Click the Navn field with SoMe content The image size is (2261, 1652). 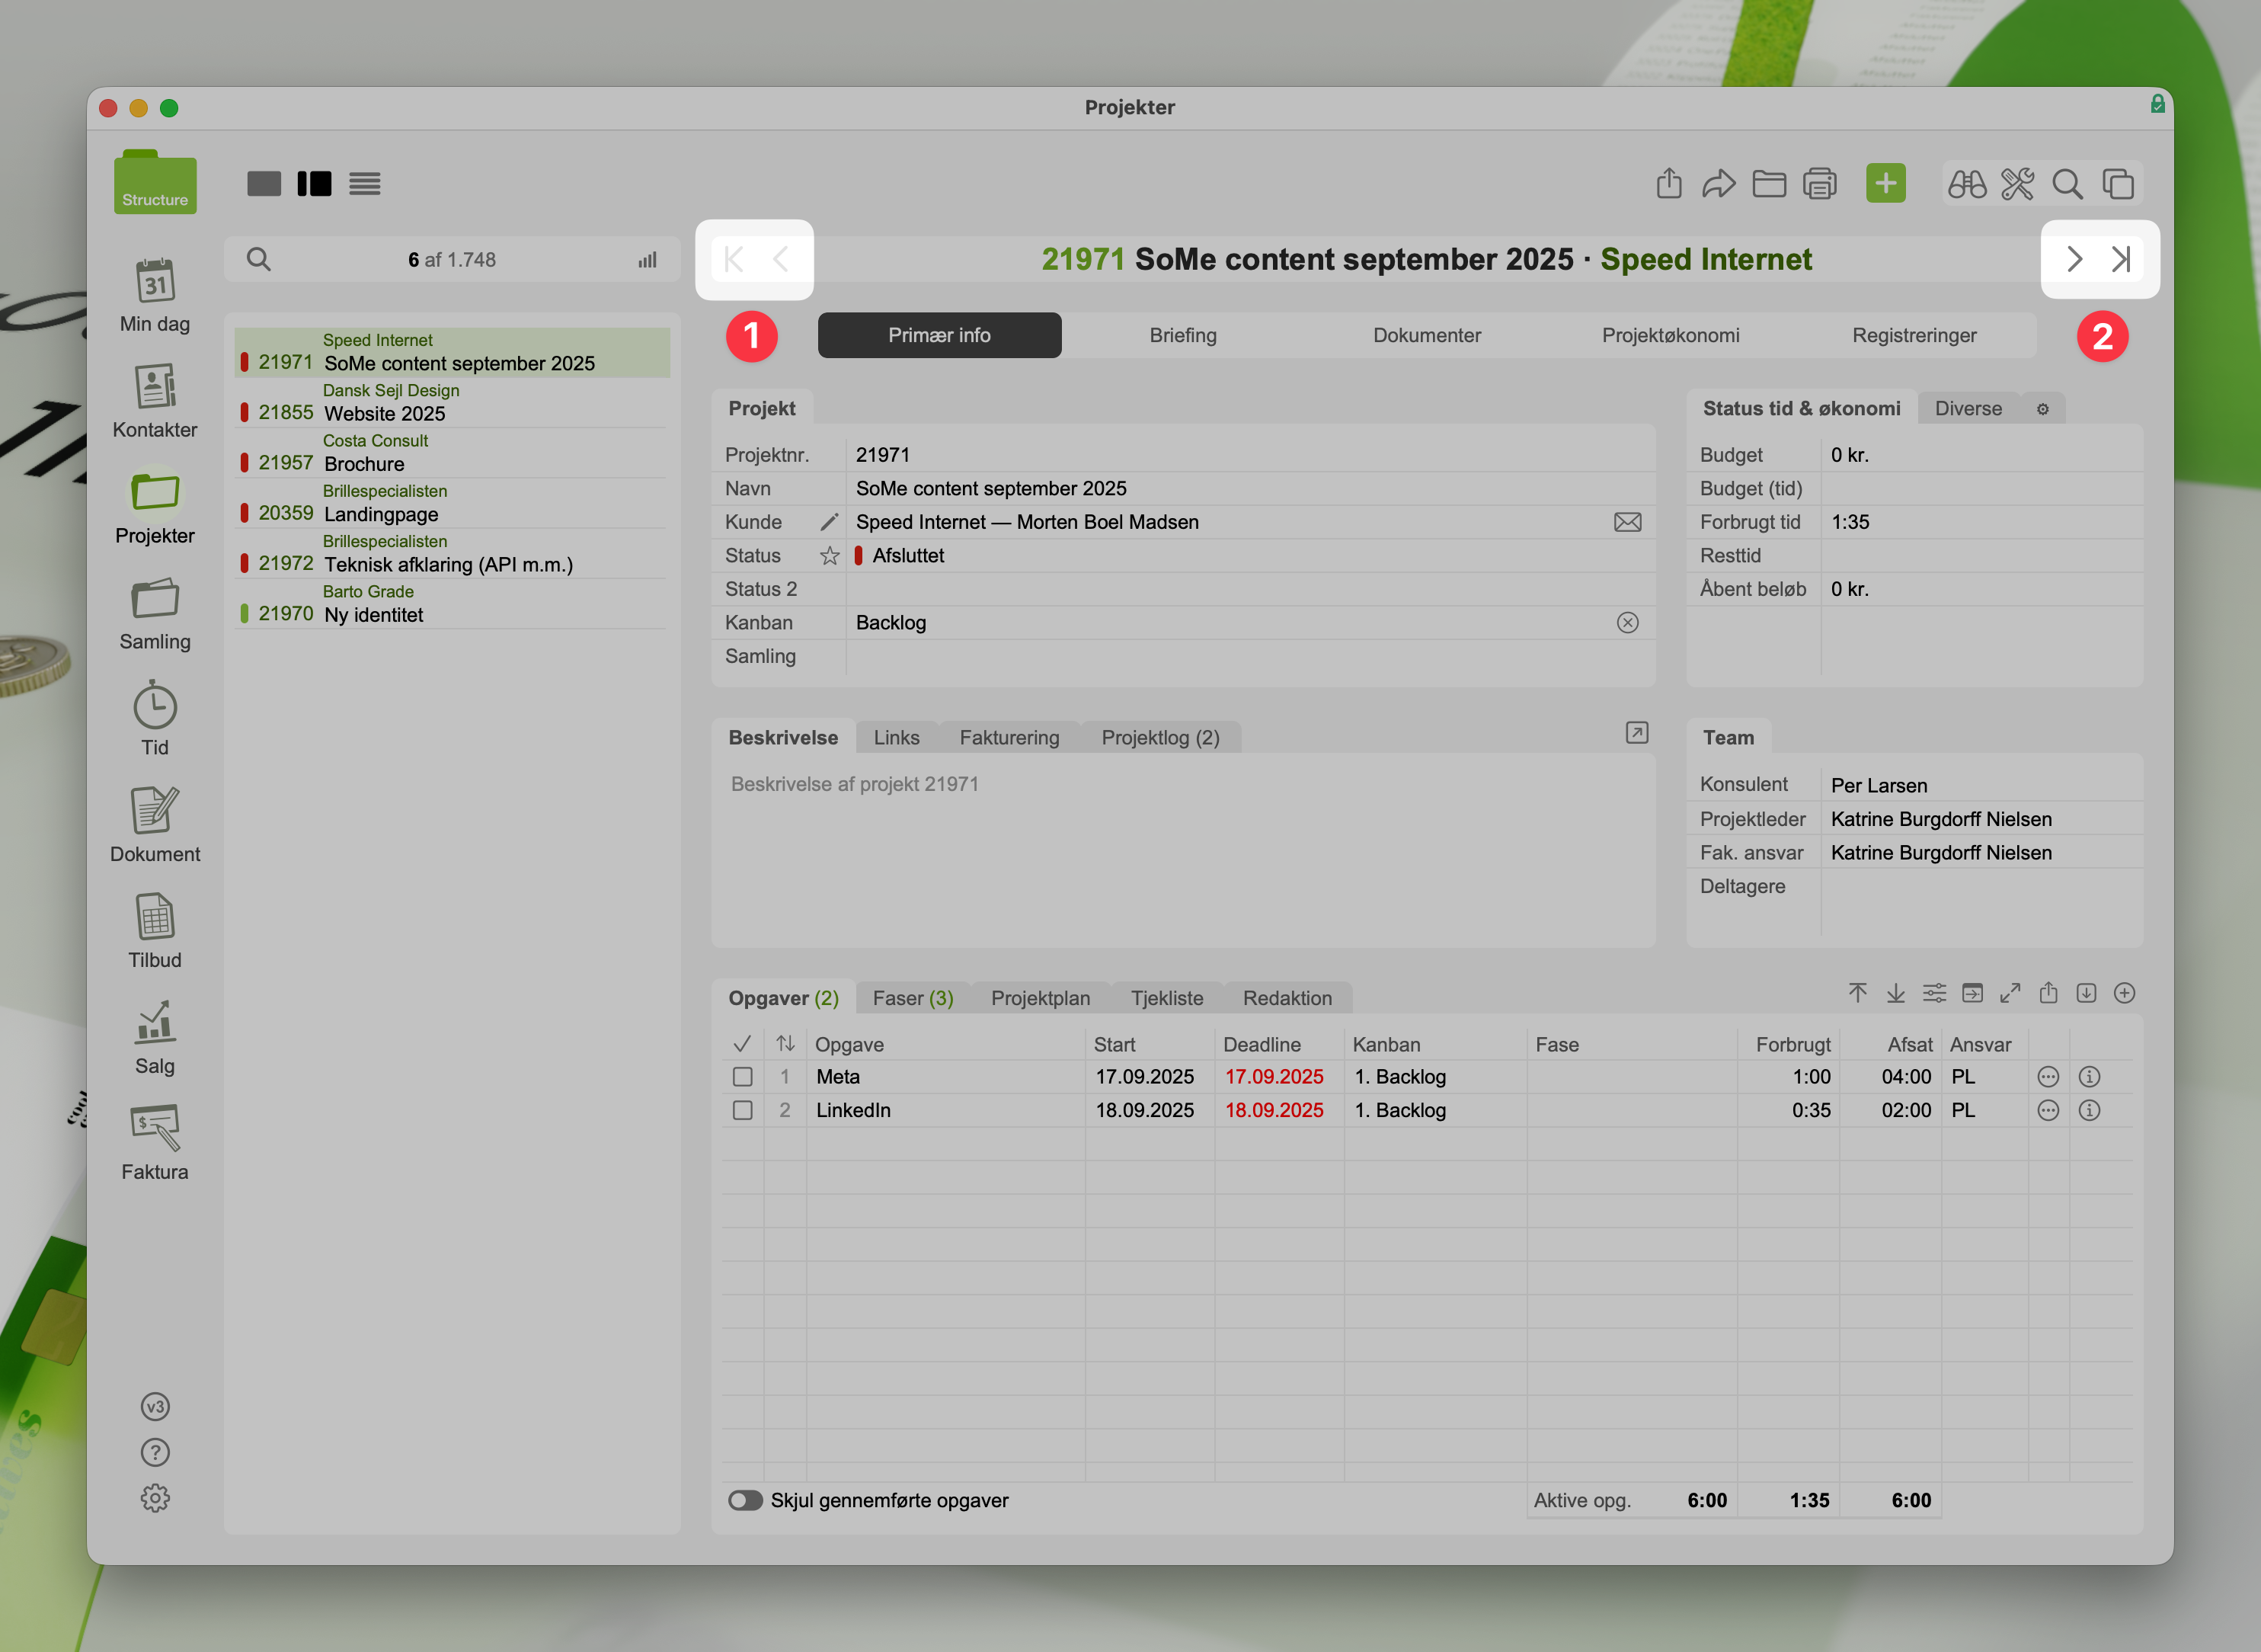coord(990,488)
